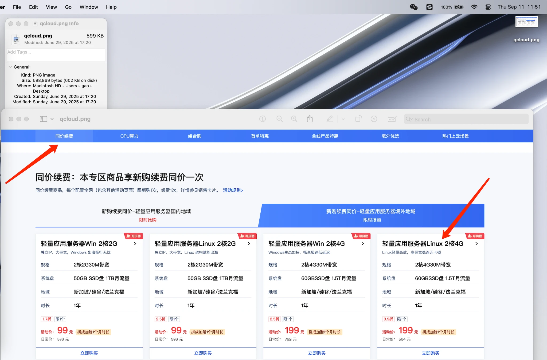547x360 pixels.
Task: Click the Share icon in Preview toolbar
Action: point(310,119)
